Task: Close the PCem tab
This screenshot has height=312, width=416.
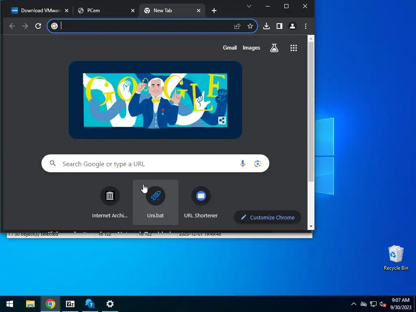Action: pyautogui.click(x=133, y=11)
